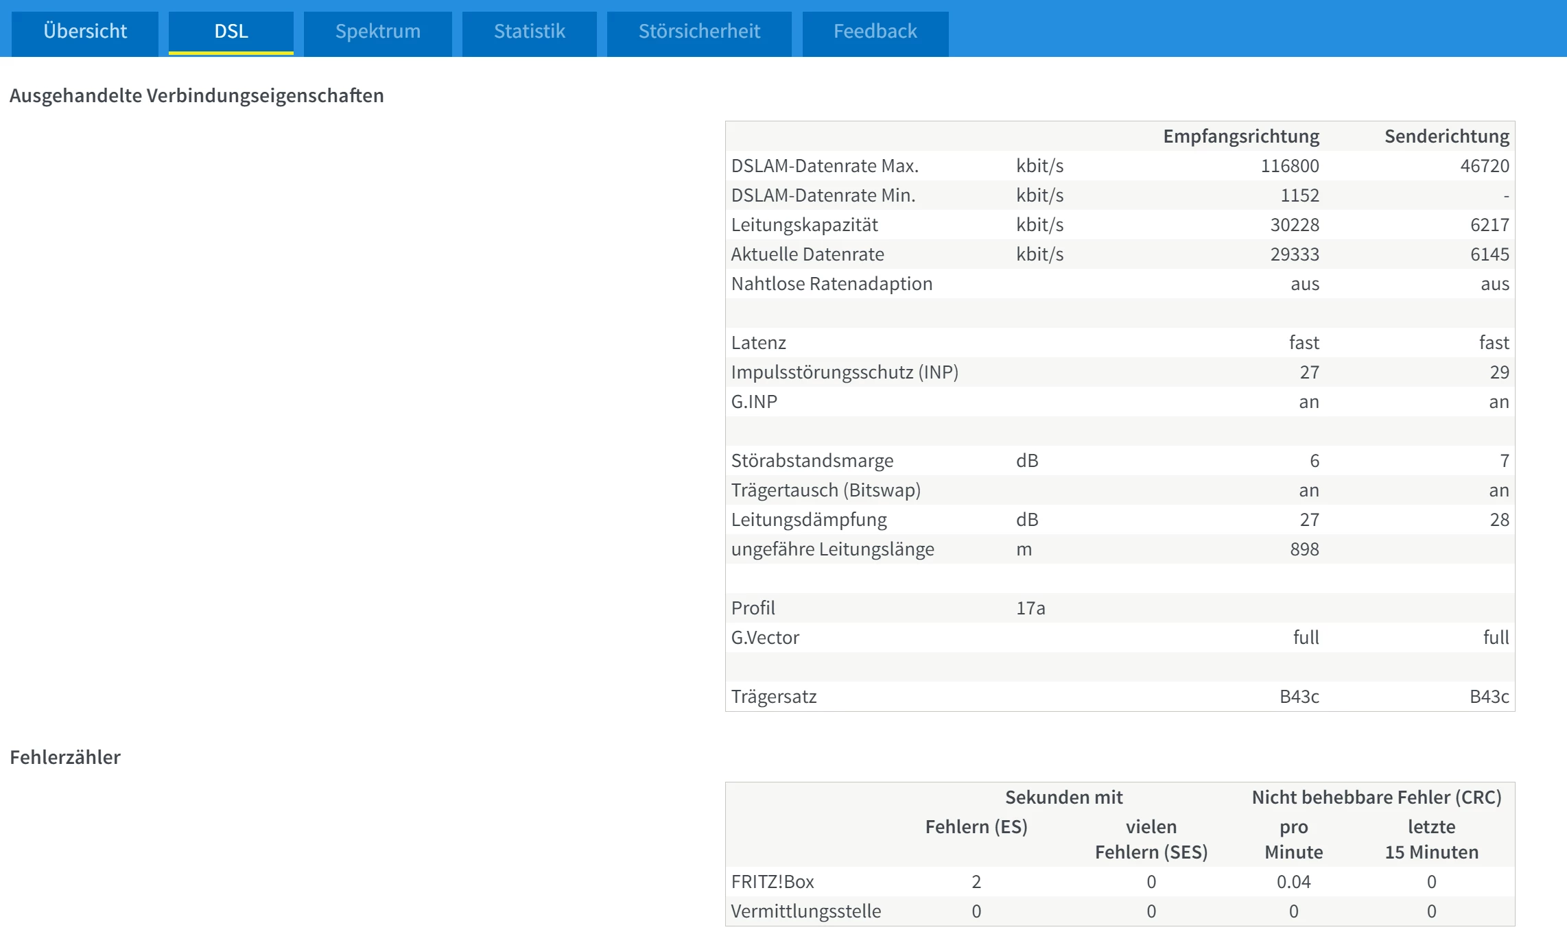This screenshot has height=934, width=1567.
Task: Click the Aktuelle Datenrate value 29333
Action: point(1294,254)
